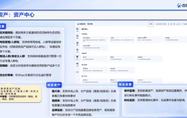Open the AI智选人群 card
This screenshot has height=118, width=187.
(149, 39)
